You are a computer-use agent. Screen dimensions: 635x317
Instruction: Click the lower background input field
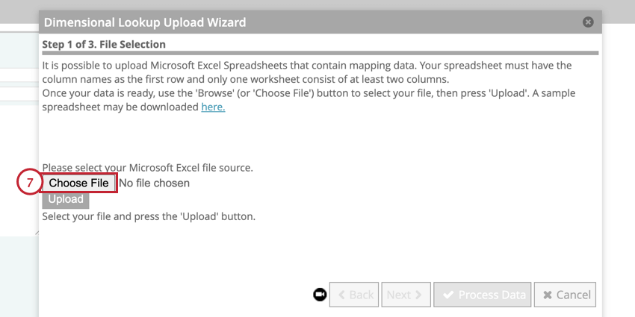[19, 95]
